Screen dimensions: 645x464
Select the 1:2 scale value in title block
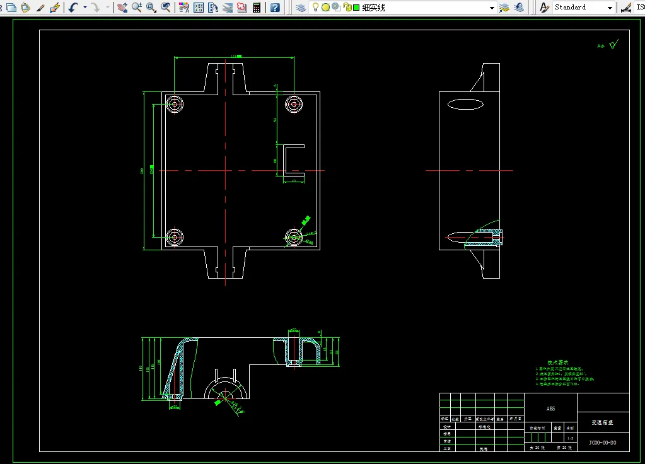point(570,438)
